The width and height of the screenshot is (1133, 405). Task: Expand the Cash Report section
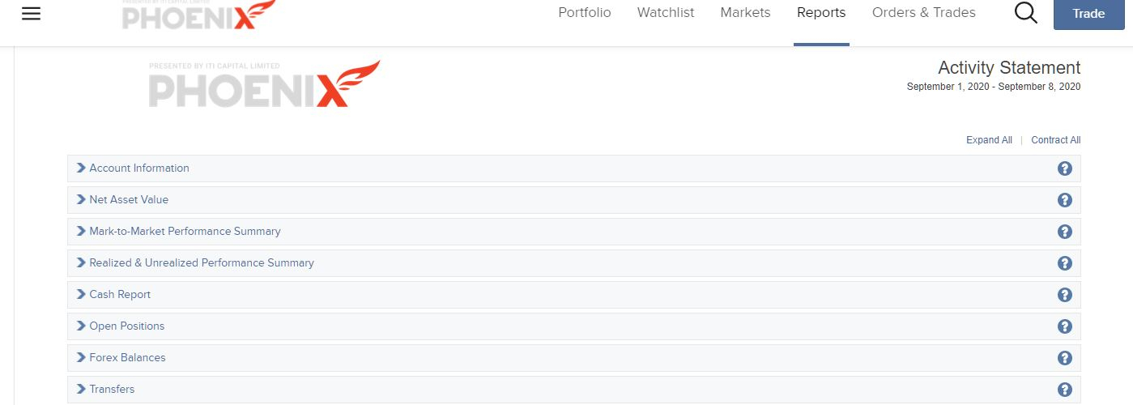pos(574,295)
